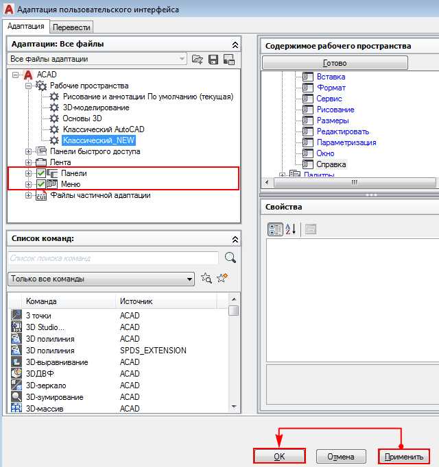Click the gear icon of 3D-моделирование
This screenshot has width=439, height=467.
[54, 108]
